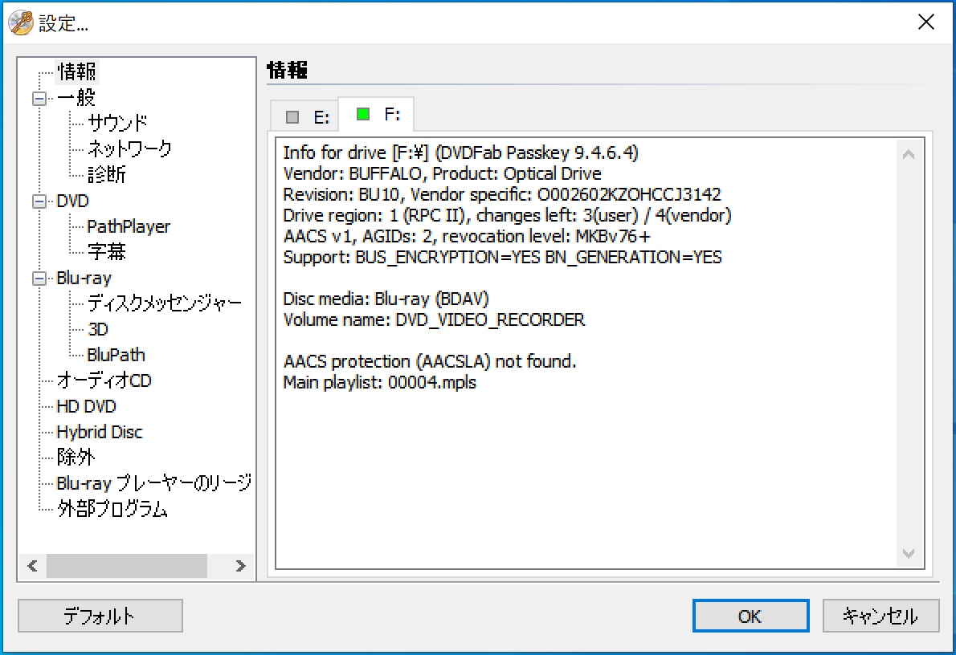Click the 'Volume name: DVD_VIDEO_RECORDER' line
The width and height of the screenshot is (956, 655).
click(434, 320)
